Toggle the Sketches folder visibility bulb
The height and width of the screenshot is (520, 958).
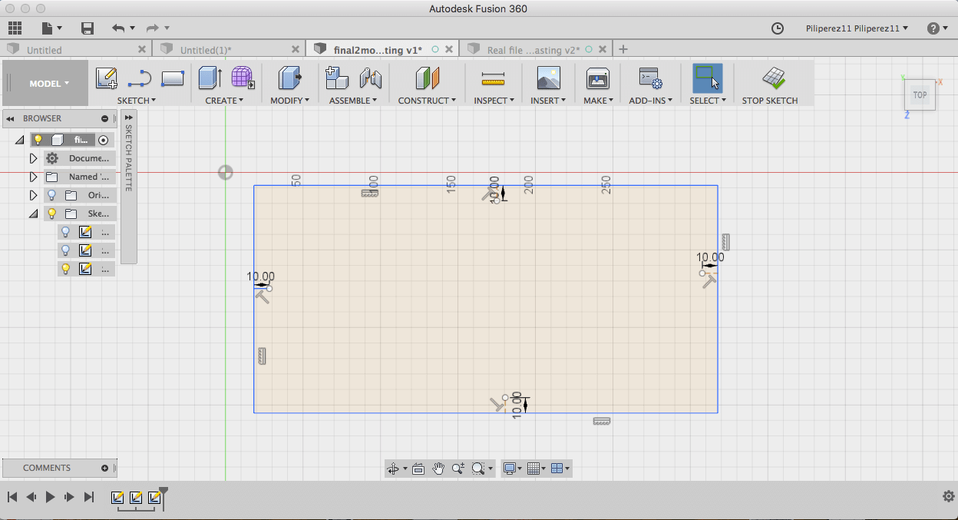point(52,214)
